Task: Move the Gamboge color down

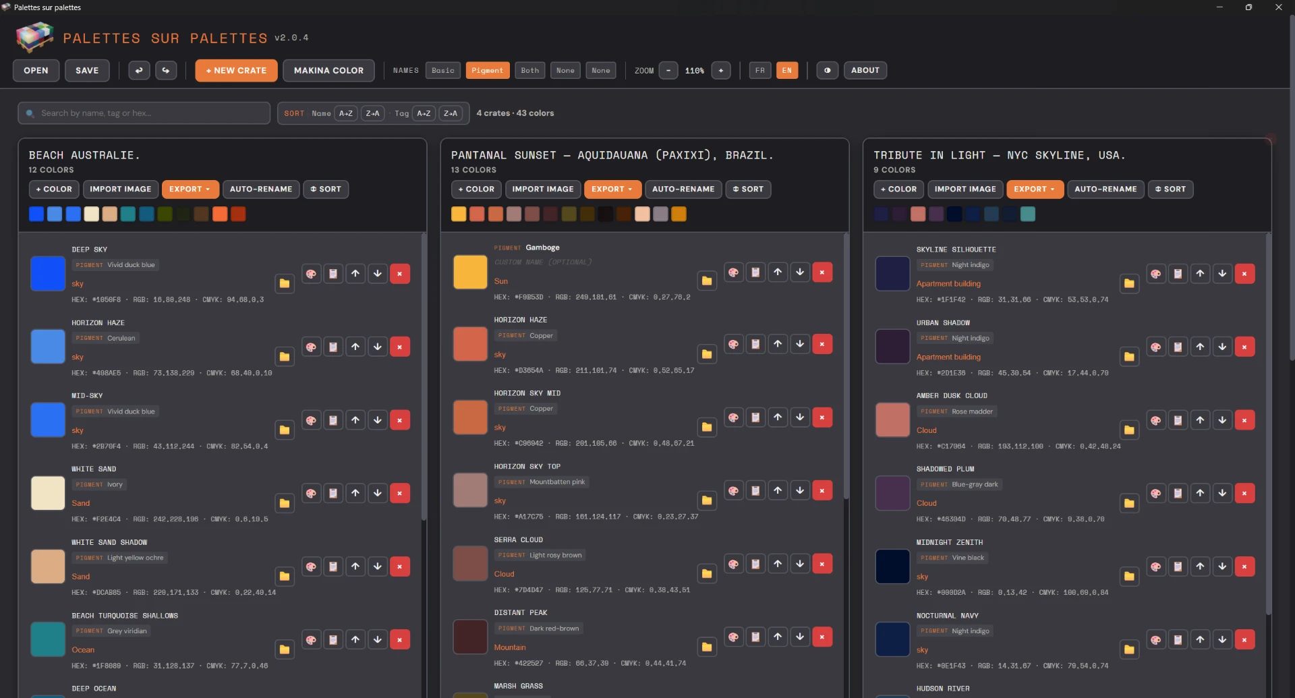Action: [x=800, y=272]
